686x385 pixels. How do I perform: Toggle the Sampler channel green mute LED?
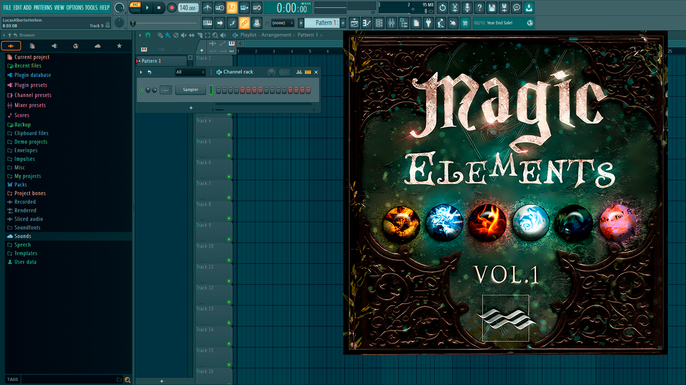point(142,90)
